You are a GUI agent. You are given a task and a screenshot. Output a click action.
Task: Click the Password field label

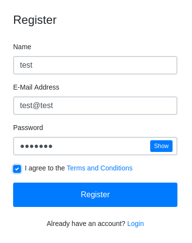point(28,128)
